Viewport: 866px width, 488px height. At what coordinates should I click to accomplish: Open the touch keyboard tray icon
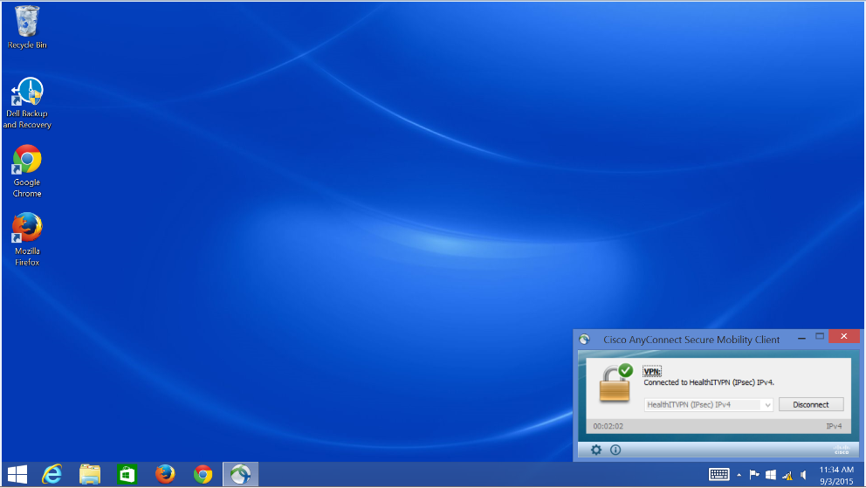[718, 474]
